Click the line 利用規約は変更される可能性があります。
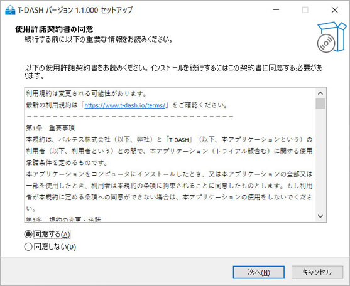The width and height of the screenshot is (350, 286). click(x=86, y=93)
